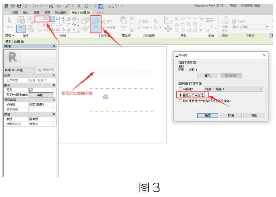
Task: Open the 创建 ribbon tab
Action: 15,13
